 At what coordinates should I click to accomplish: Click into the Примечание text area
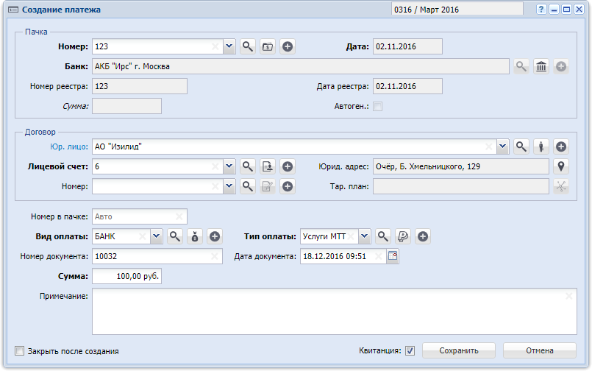[x=335, y=311]
